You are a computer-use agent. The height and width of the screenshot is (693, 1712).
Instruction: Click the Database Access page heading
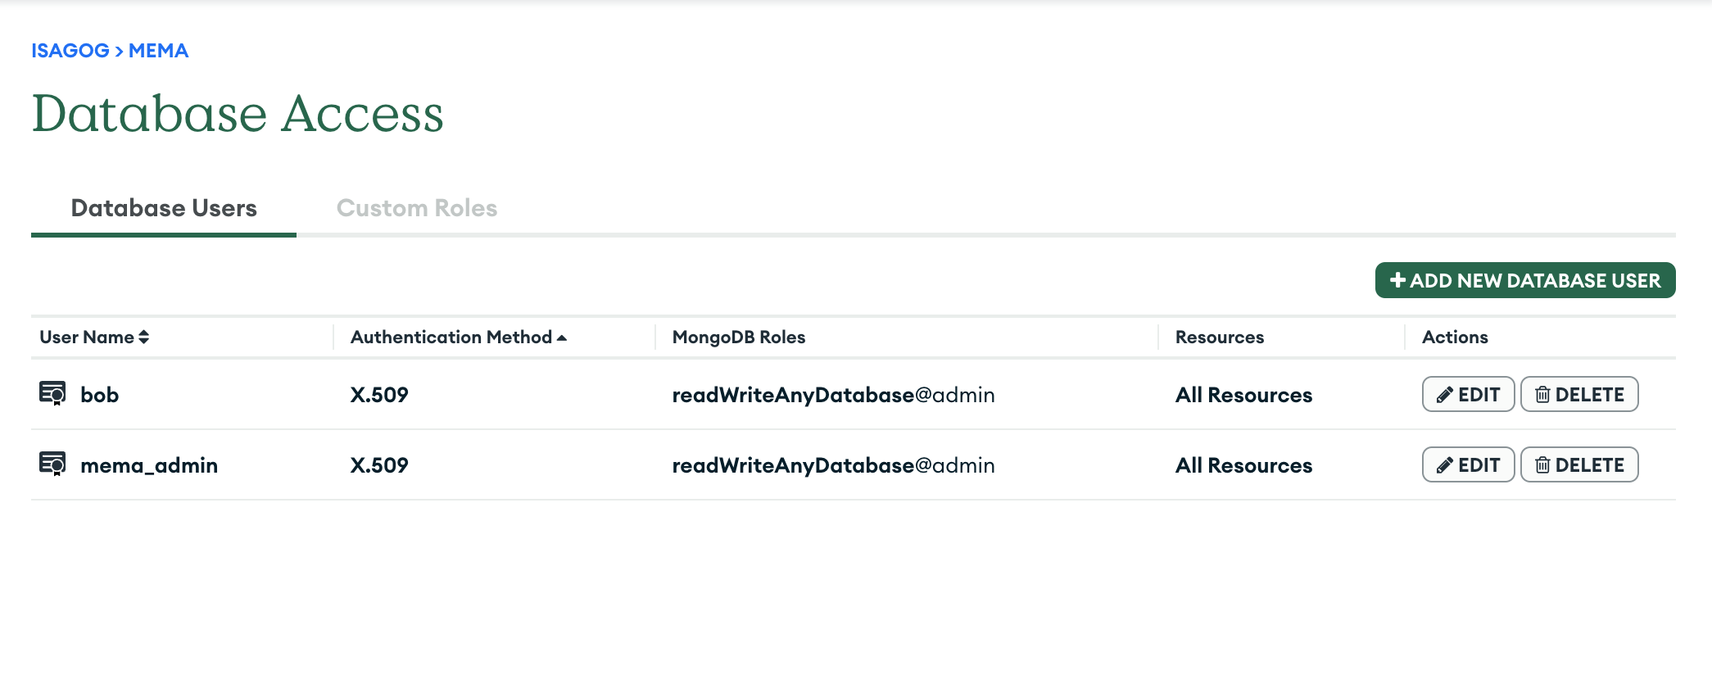point(238,113)
